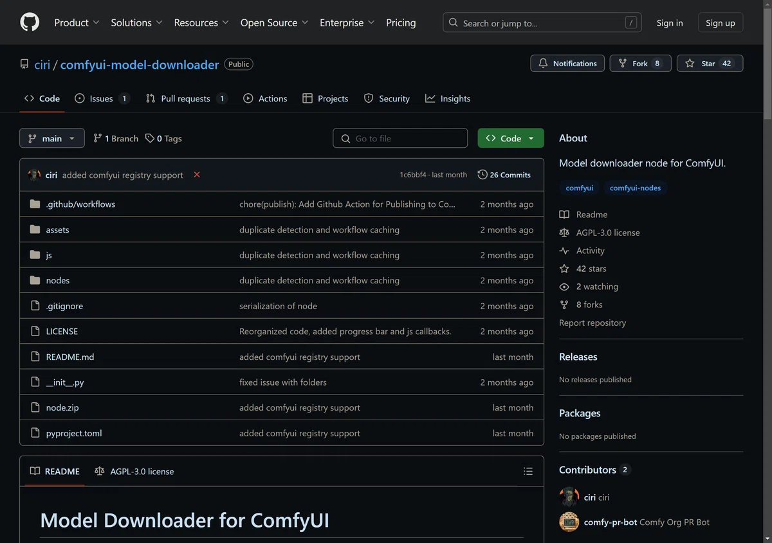Click the magnifier icon in search box
This screenshot has width=772, height=543.
(x=454, y=22)
